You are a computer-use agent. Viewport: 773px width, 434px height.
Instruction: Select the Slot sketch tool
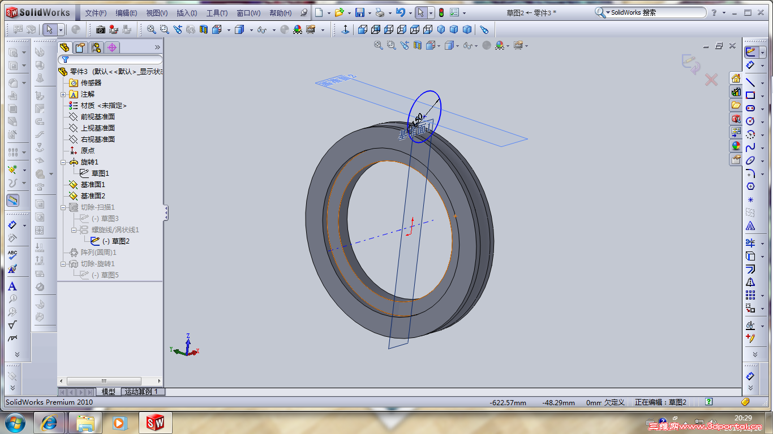[750, 108]
